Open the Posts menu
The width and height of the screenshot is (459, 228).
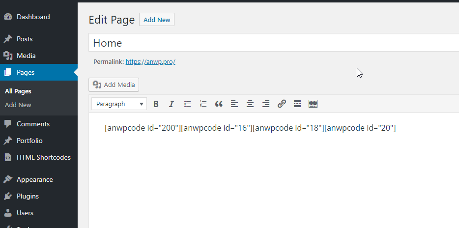tap(39, 39)
